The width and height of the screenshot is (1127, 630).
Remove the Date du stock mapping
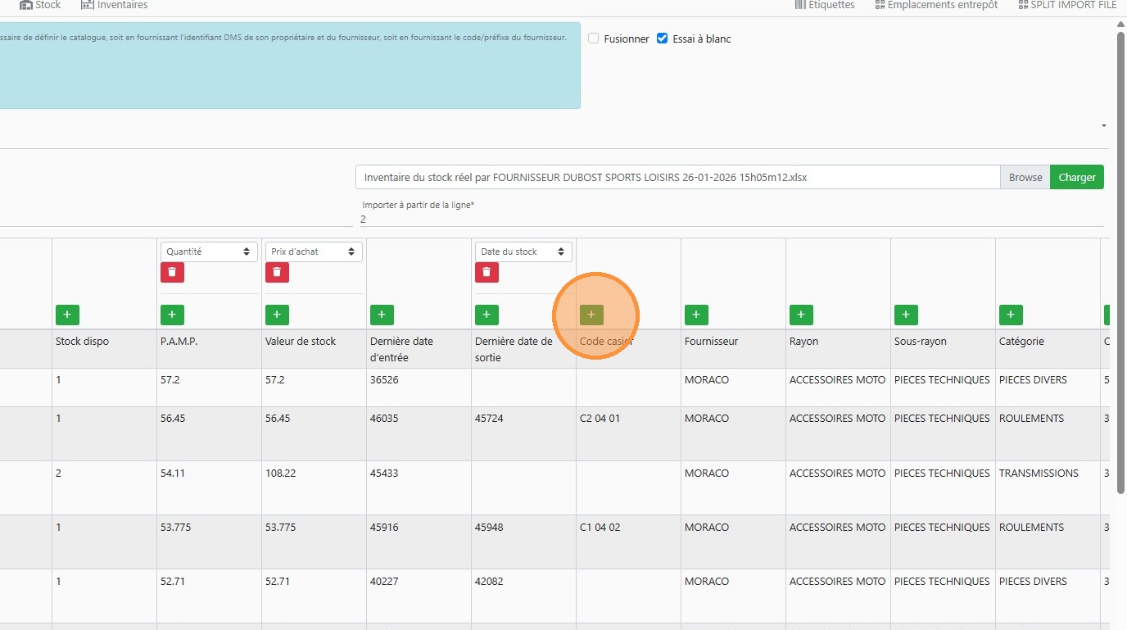point(487,272)
